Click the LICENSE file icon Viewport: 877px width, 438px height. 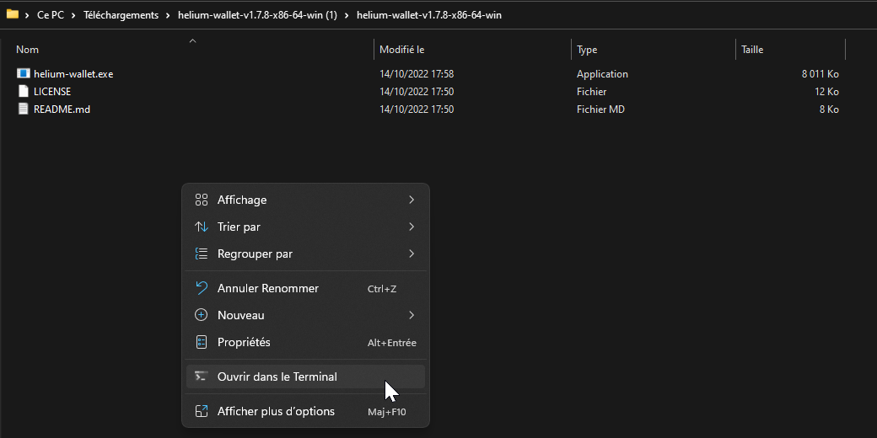[24, 92]
